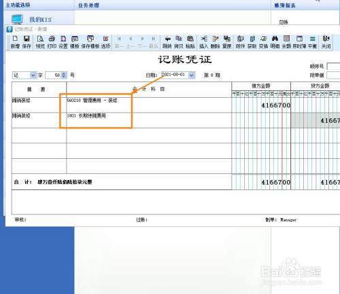
Task: Open the 选项 (Options) toolbar icon
Action: pyautogui.click(x=105, y=42)
